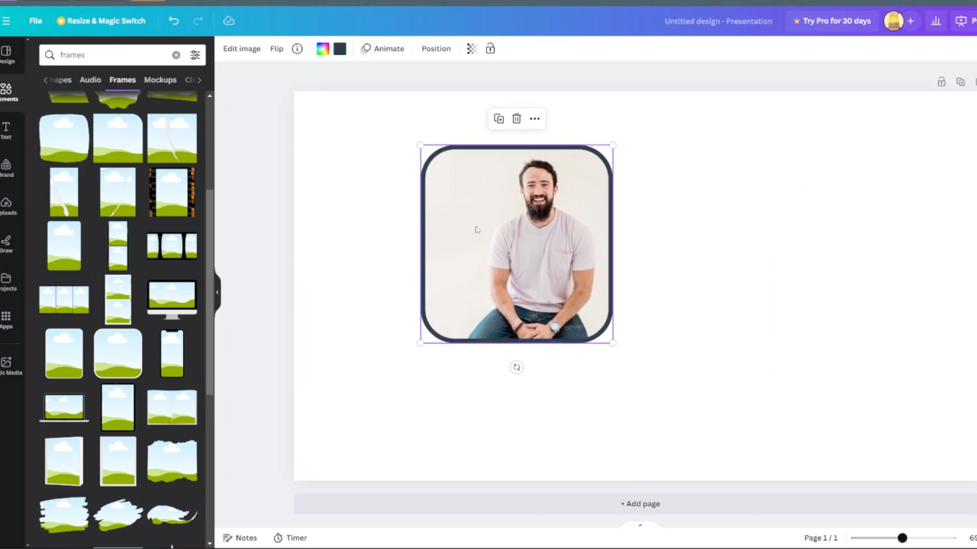Check cloud save status icon
Screen dimensions: 977x549
(228, 21)
